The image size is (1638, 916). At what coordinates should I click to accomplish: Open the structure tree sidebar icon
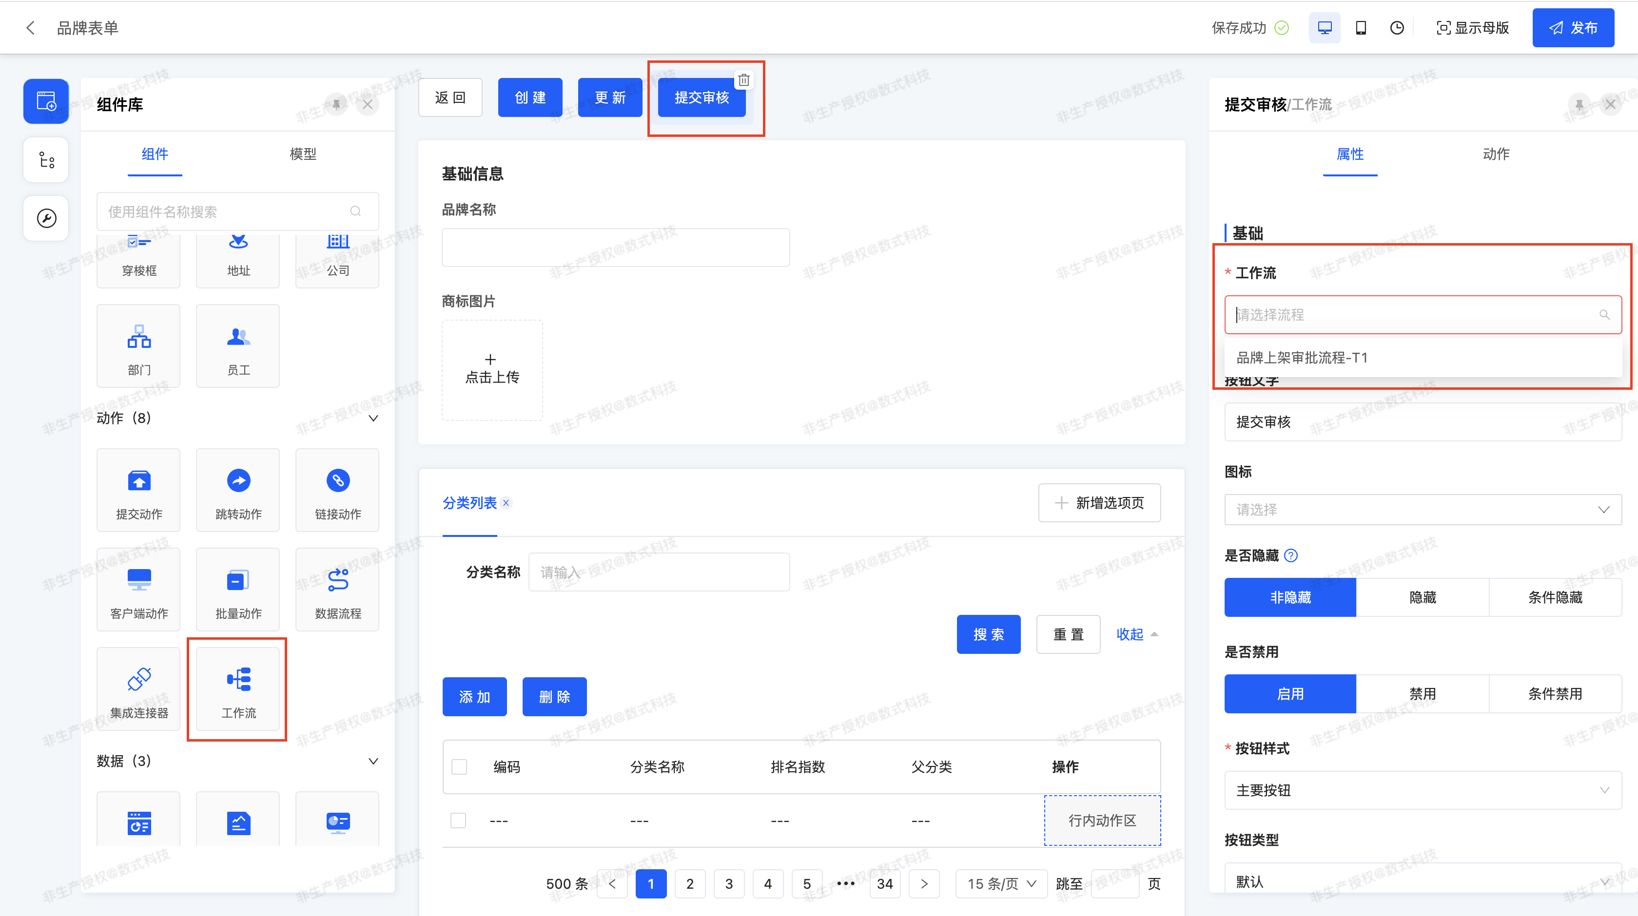[x=46, y=159]
